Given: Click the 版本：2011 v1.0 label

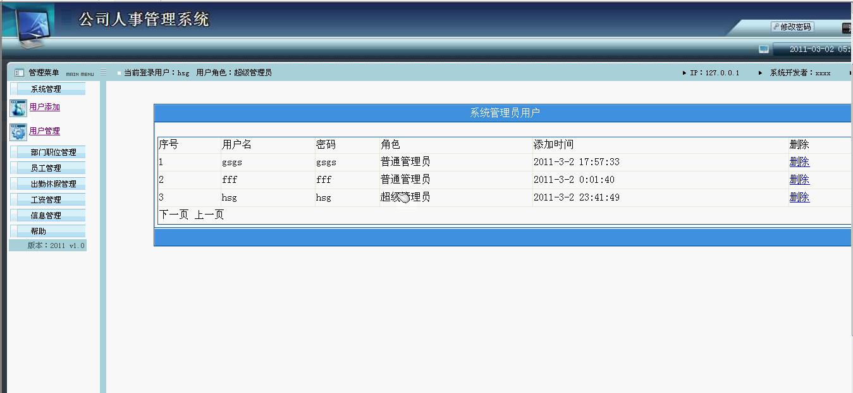Looking at the screenshot, I should pyautogui.click(x=56, y=246).
